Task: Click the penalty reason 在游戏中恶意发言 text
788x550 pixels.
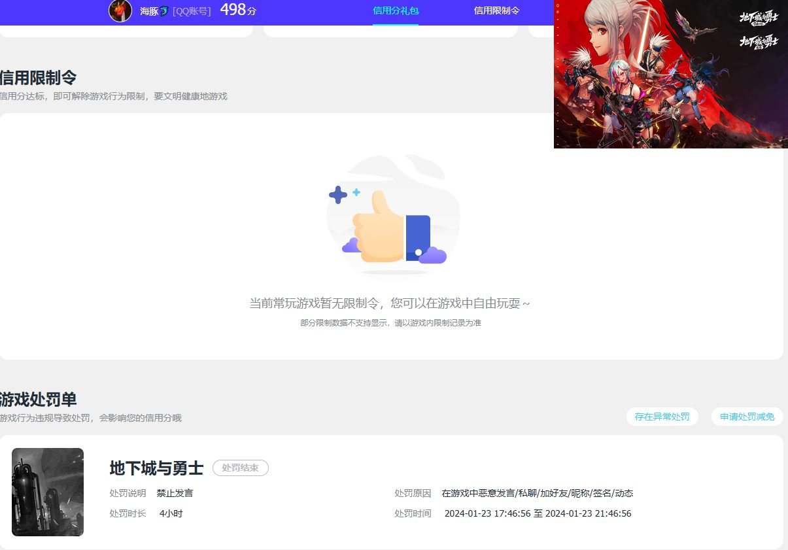Action: pyautogui.click(x=538, y=493)
